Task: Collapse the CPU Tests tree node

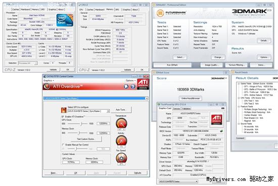Action: (x=239, y=98)
